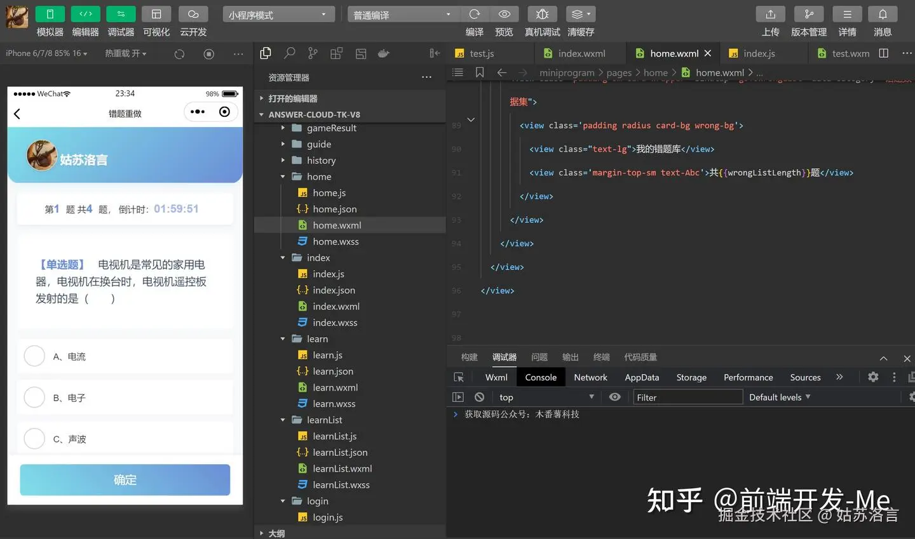Open the messages bell icon
915x539 pixels.
coord(883,14)
